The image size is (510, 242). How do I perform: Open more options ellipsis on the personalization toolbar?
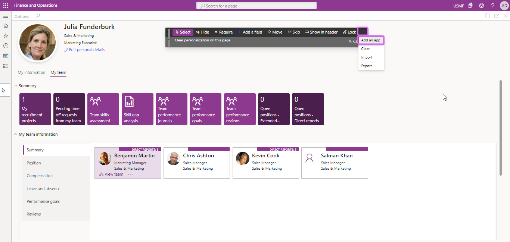(x=362, y=32)
